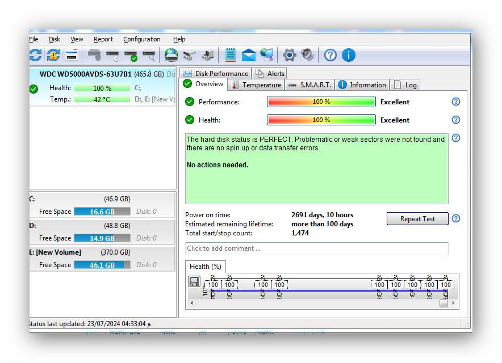502x363 pixels.
Task: Click the question mark help toolbar icon
Action: [x=330, y=56]
